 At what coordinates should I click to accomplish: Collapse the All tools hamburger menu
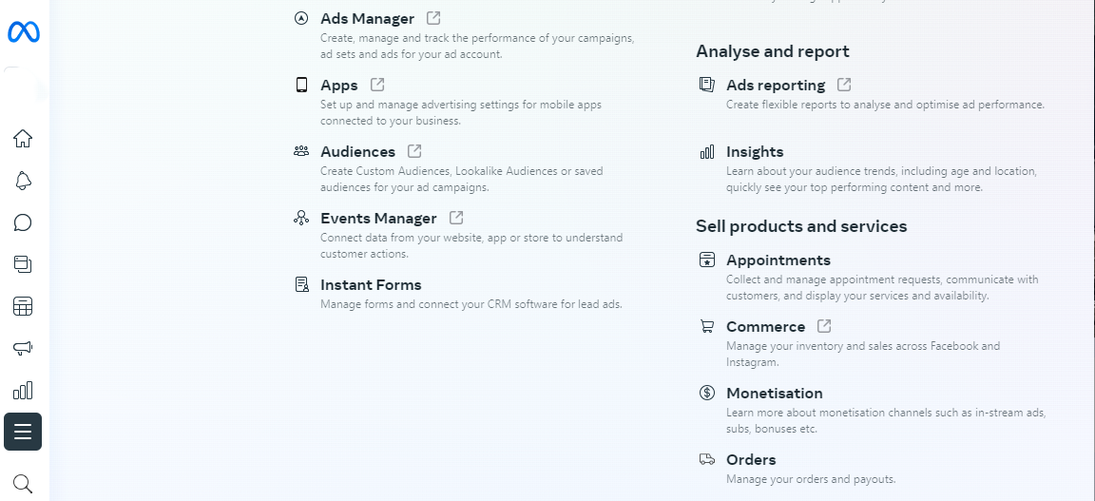[x=23, y=432]
